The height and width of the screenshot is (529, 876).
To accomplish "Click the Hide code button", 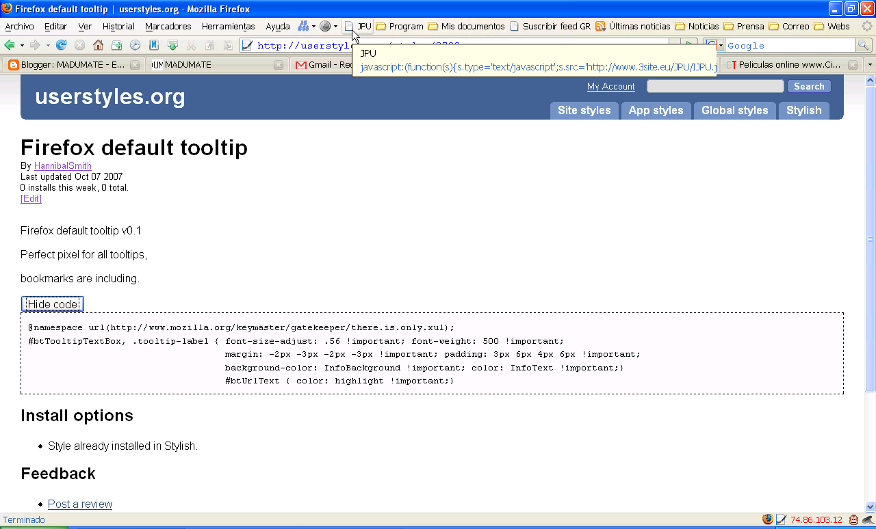I will tap(53, 304).
